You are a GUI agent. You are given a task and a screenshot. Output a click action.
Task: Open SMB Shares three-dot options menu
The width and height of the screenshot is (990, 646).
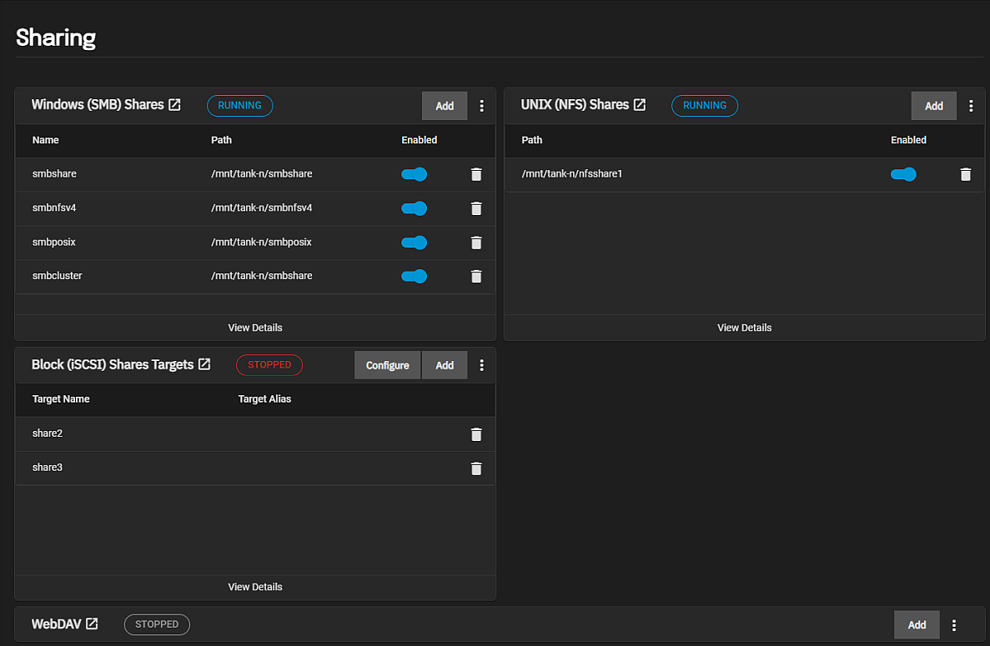pos(481,106)
